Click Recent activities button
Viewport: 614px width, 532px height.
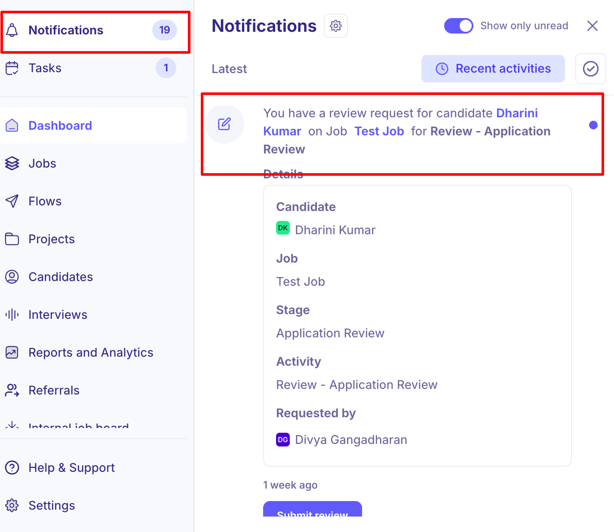493,69
